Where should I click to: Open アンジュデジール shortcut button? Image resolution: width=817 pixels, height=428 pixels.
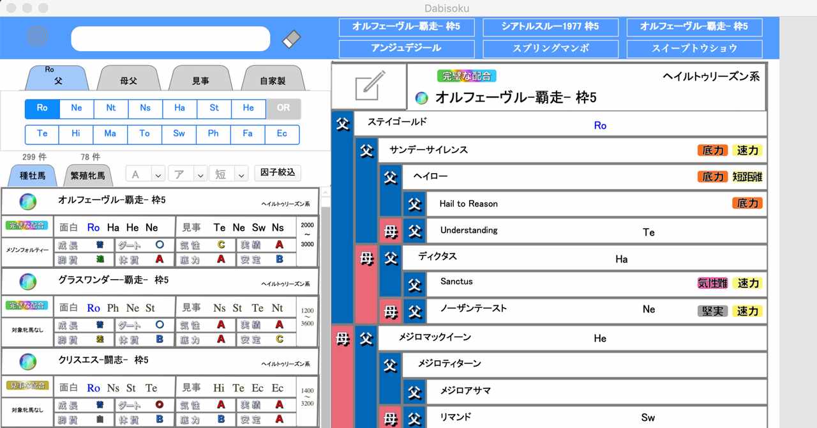406,49
